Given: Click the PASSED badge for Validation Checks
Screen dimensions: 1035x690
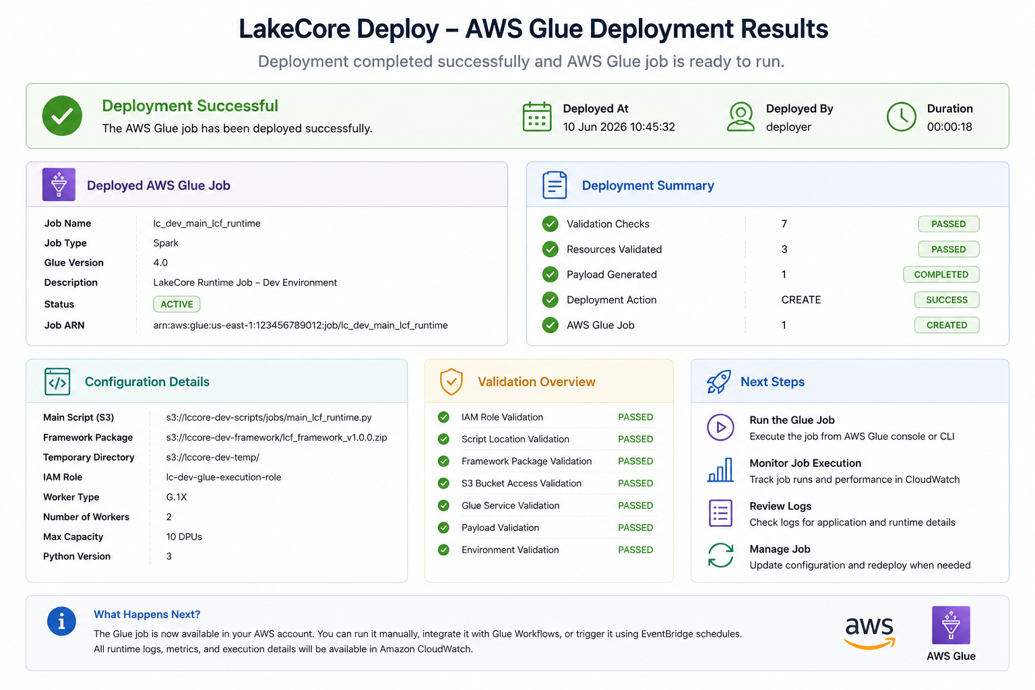Looking at the screenshot, I should tap(948, 224).
